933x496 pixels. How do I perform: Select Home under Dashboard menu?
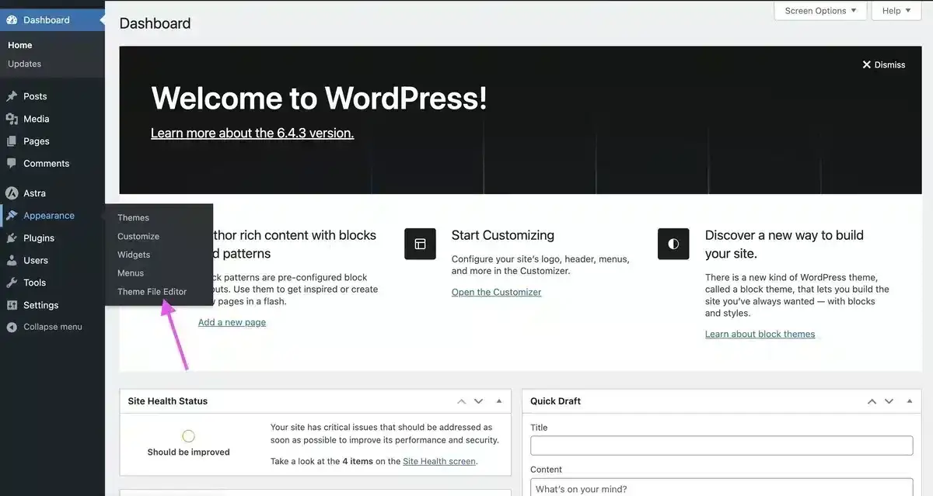20,45
